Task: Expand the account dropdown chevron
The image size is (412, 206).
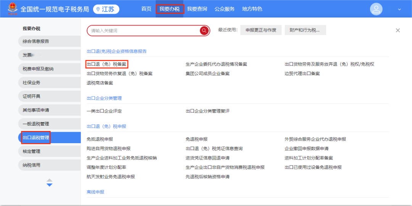Action: [399, 10]
